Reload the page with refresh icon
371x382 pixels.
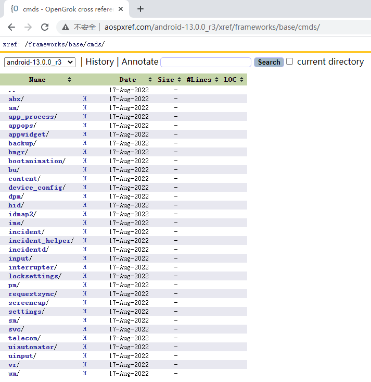[x=45, y=27]
